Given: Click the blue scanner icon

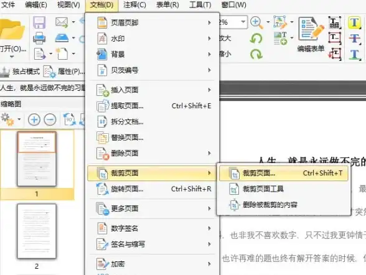Looking at the screenshot, I should [x=62, y=38].
